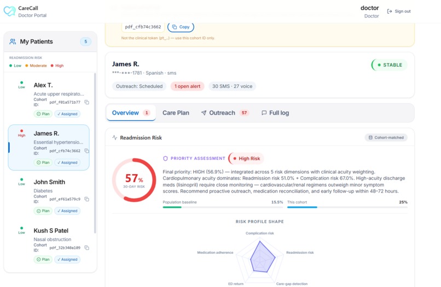
Task: Click the pdf_f01a571b77 cohort ID text
Action: [65, 102]
